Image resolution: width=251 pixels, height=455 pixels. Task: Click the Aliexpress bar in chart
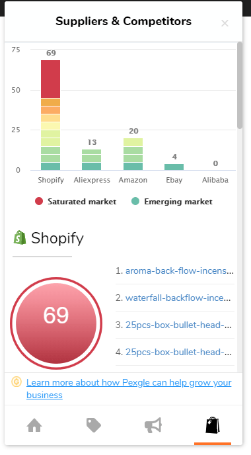[x=92, y=159]
